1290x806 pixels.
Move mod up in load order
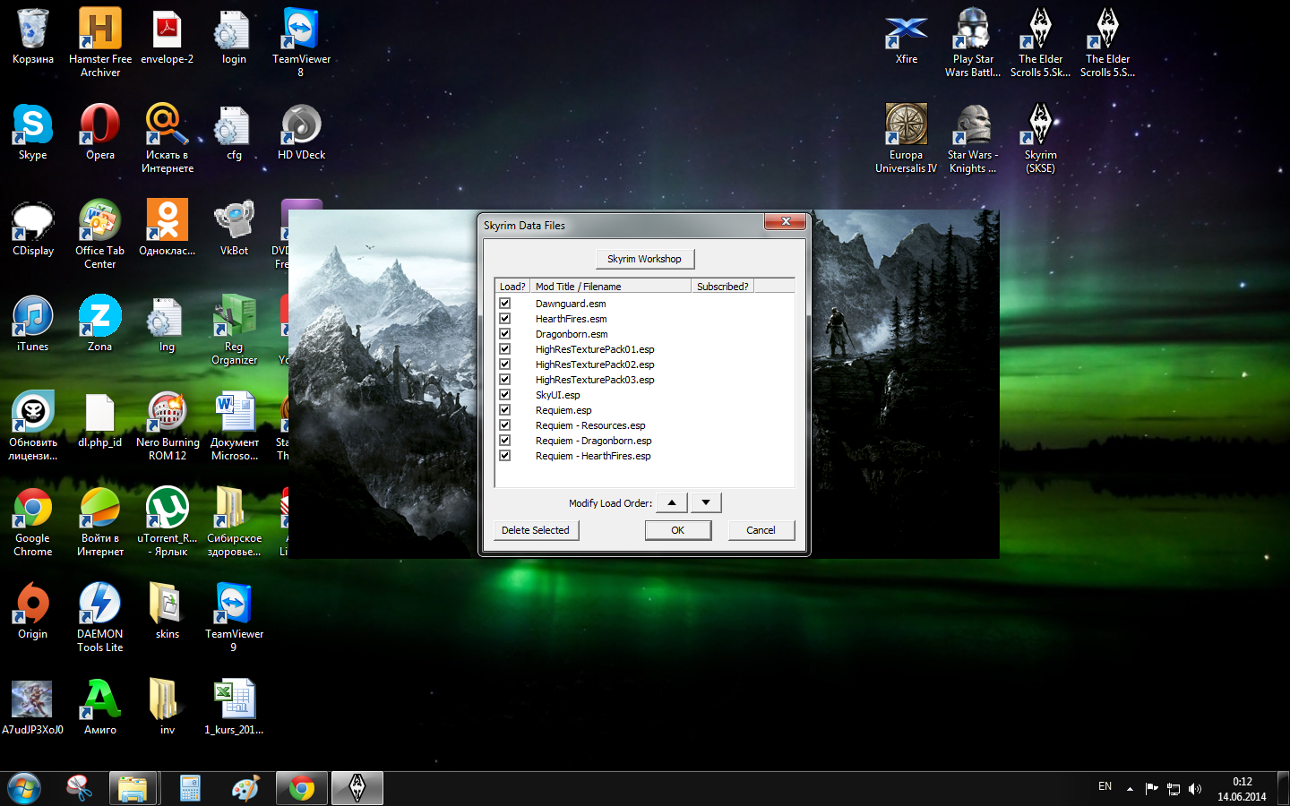(x=672, y=502)
